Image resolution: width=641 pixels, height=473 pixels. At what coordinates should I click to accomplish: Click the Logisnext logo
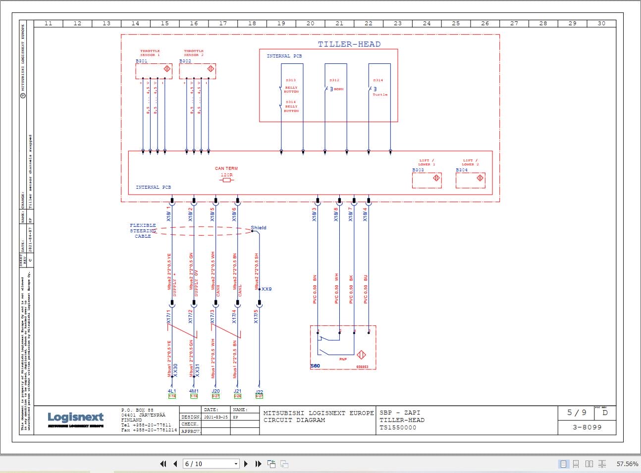(76, 419)
